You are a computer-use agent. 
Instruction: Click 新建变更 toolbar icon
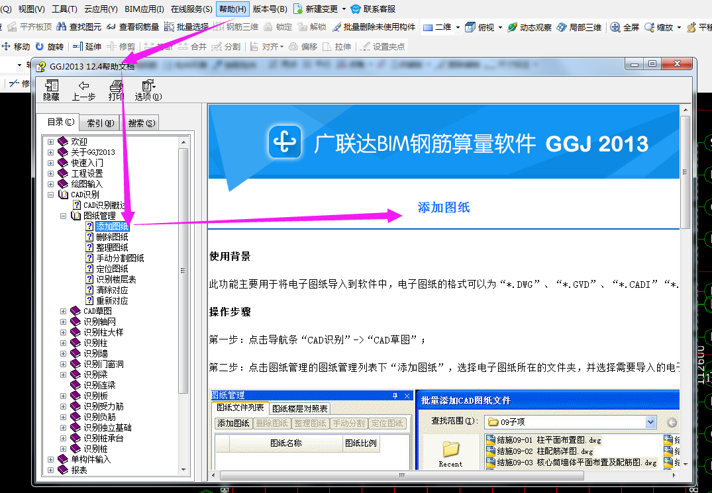298,9
